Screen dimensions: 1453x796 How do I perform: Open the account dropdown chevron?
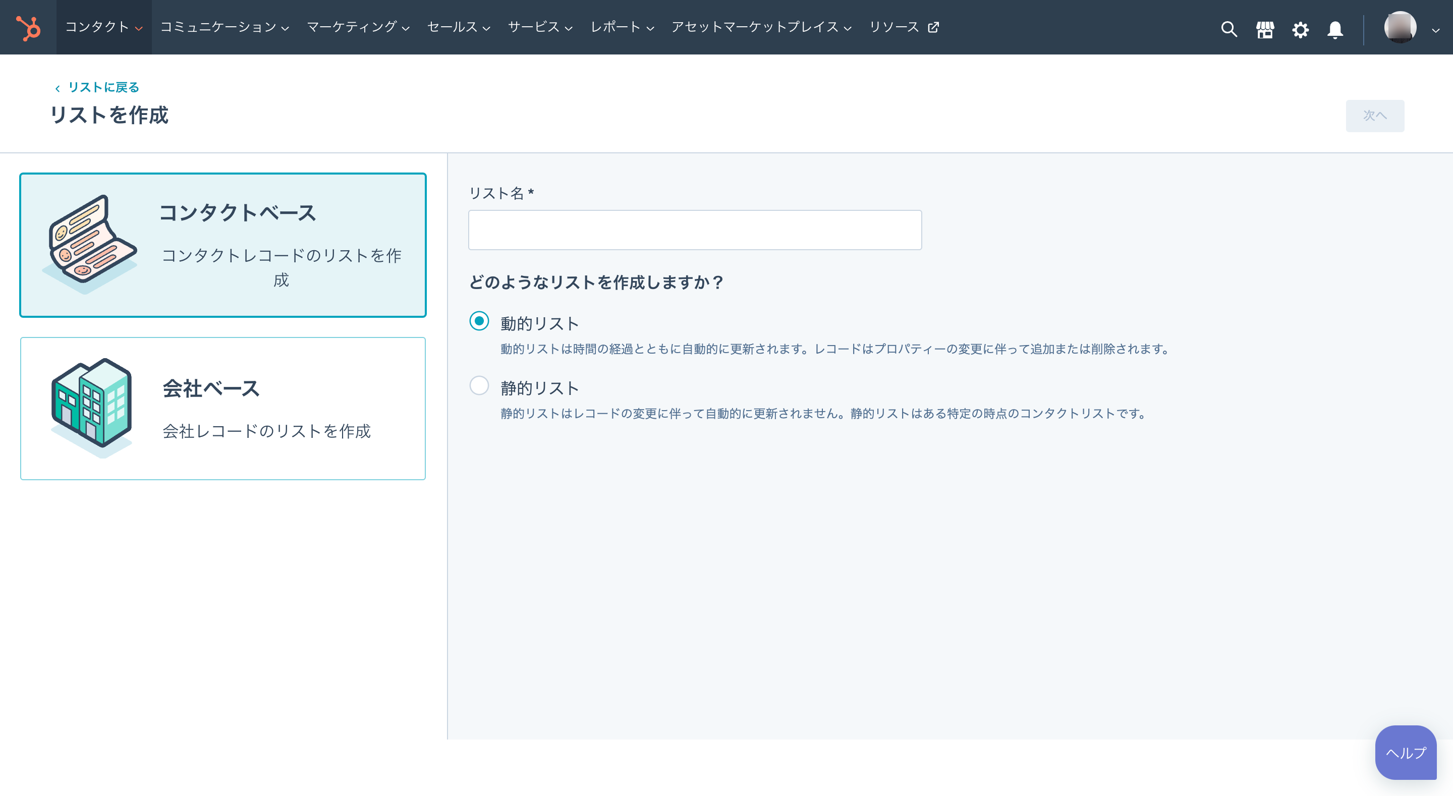(1435, 30)
